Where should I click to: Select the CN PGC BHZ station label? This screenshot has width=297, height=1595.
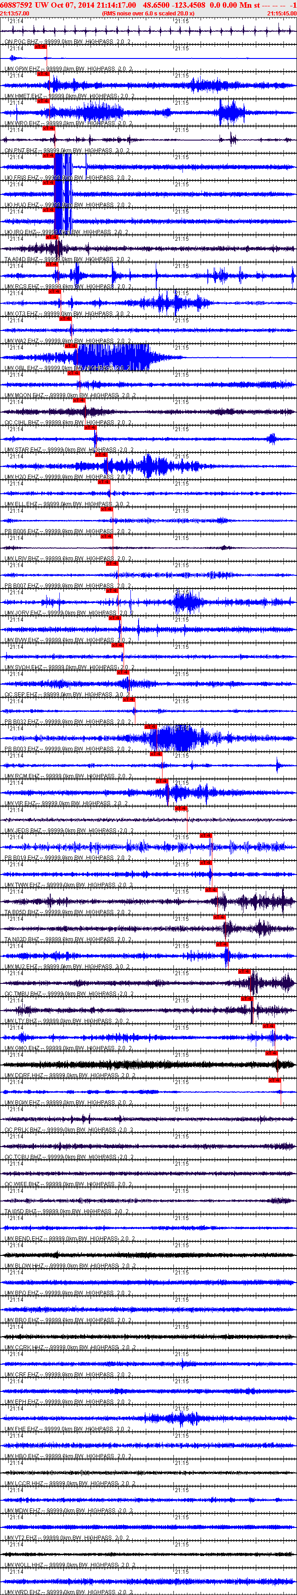67,42
